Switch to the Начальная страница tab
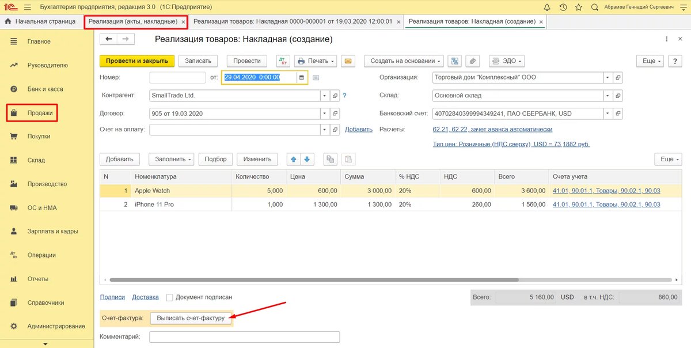The image size is (691, 348). pyautogui.click(x=40, y=21)
